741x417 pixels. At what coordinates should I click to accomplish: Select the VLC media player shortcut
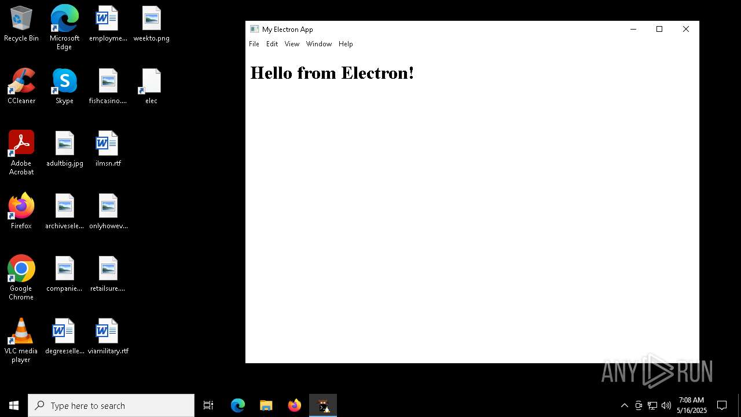(x=21, y=341)
